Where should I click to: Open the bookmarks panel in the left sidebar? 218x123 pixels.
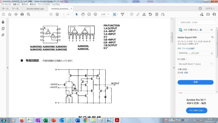(x=3, y=29)
